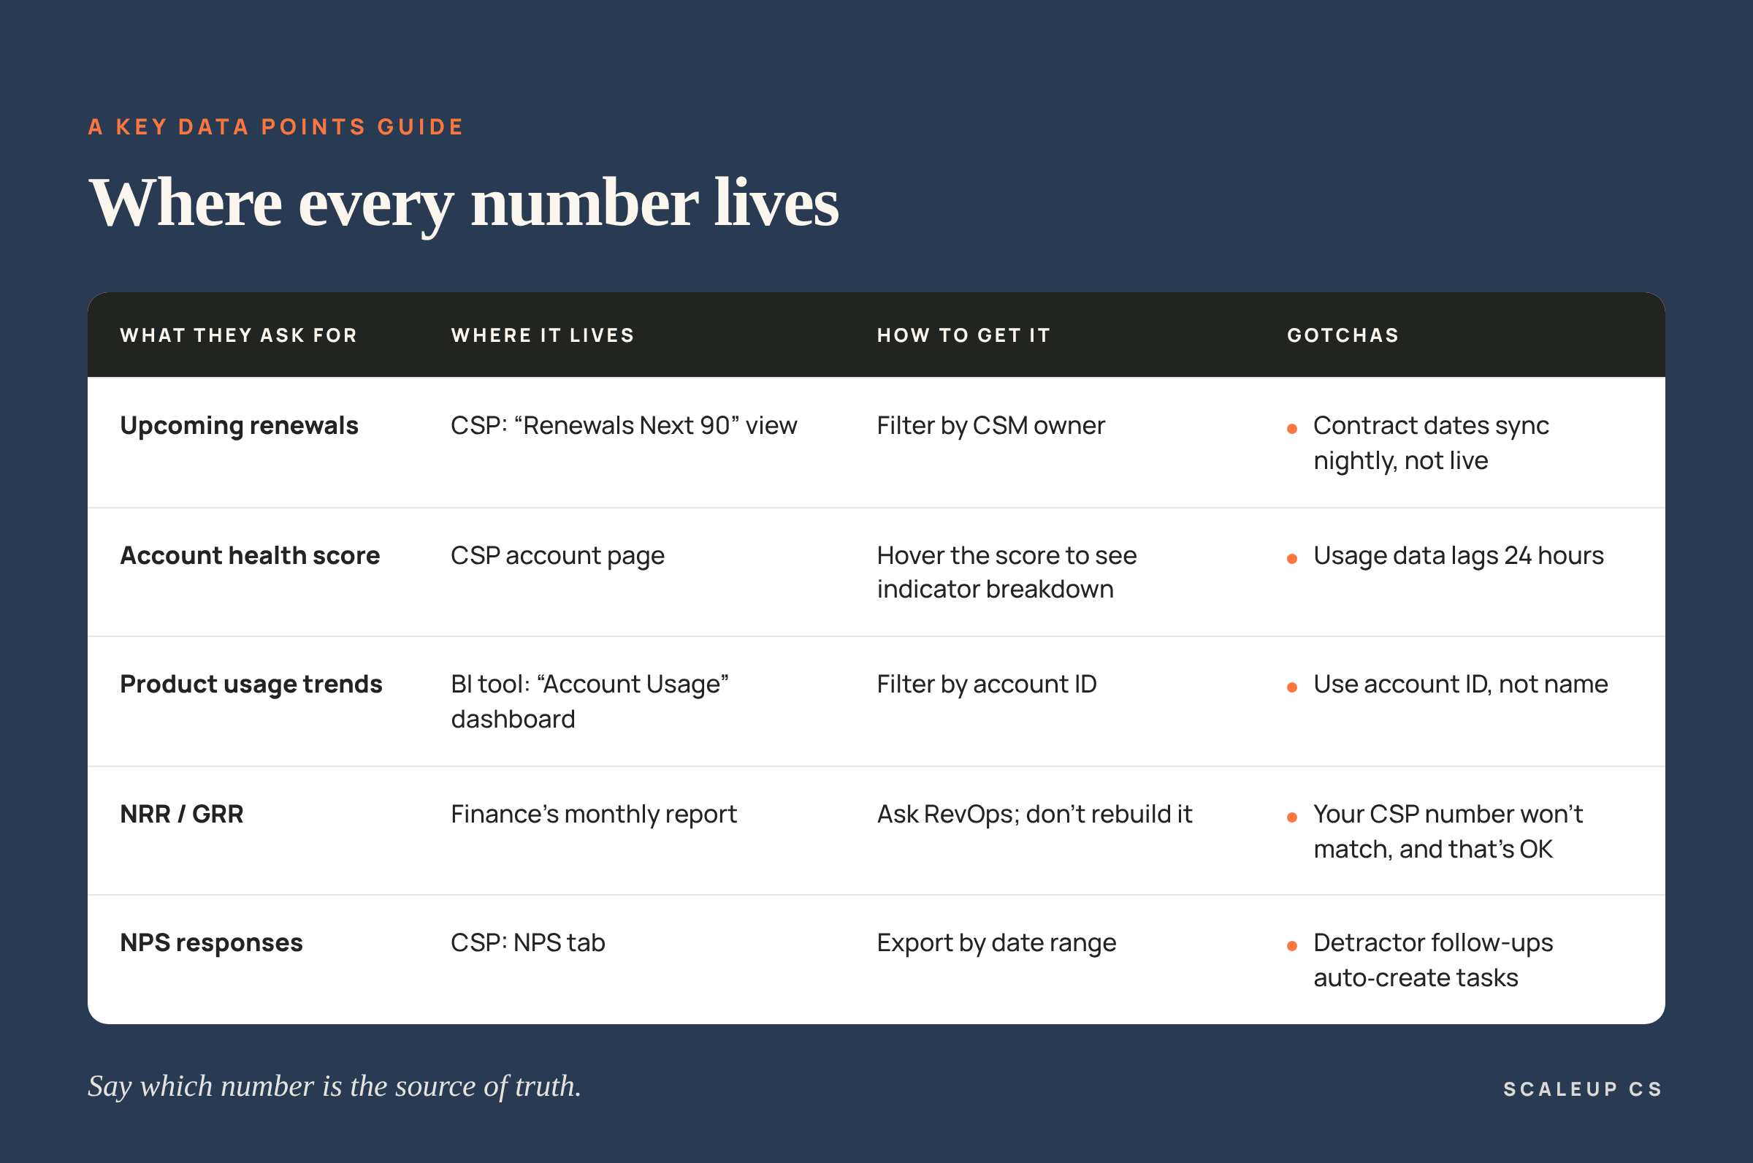Select the 'WHERE IT LIVES' column header
The width and height of the screenshot is (1753, 1163).
pyautogui.click(x=543, y=335)
